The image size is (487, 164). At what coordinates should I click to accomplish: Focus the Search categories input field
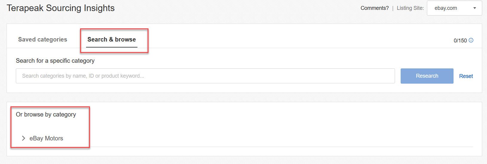coord(205,76)
